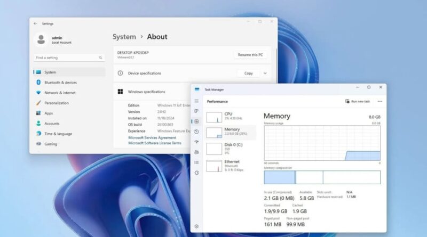Screen dimensions: 427x237
Task: Open the Processes page in Task Manager
Action: click(x=196, y=111)
